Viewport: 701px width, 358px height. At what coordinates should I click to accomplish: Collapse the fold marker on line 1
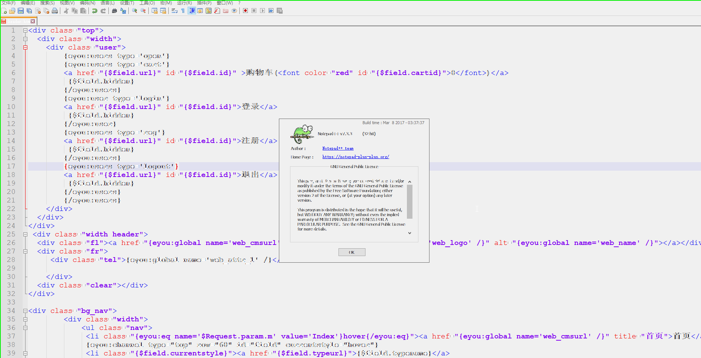click(25, 31)
